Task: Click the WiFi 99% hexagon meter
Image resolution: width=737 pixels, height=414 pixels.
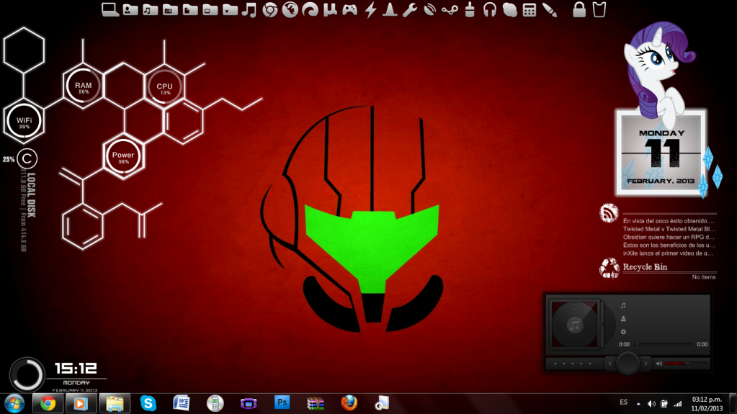Action: pos(24,121)
